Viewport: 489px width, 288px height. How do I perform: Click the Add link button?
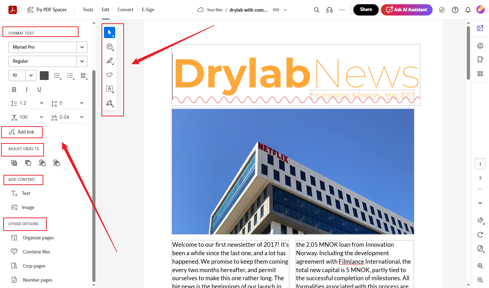[x=21, y=132]
